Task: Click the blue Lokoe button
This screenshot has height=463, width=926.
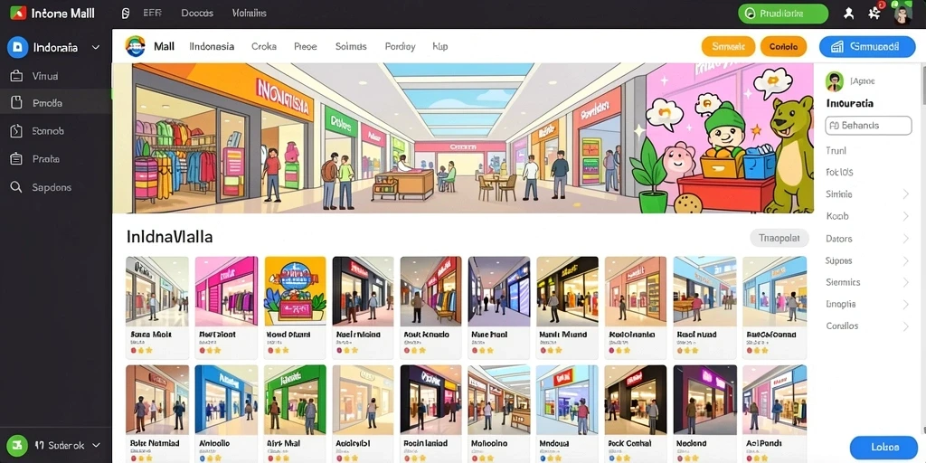Action: click(x=884, y=447)
